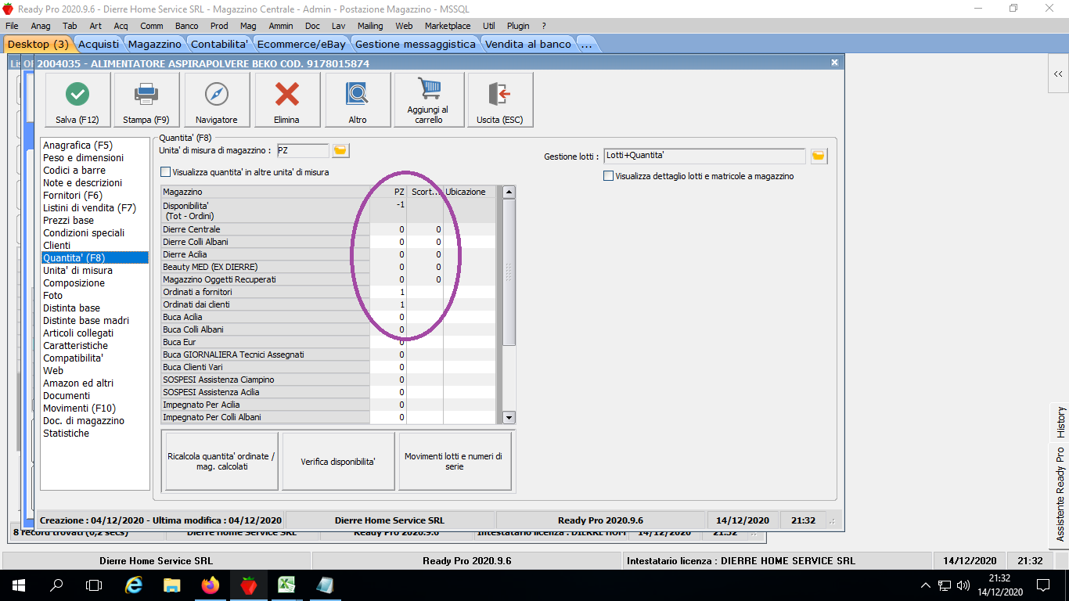1069x601 pixels.
Task: Close the article detail window
Action: 834,63
